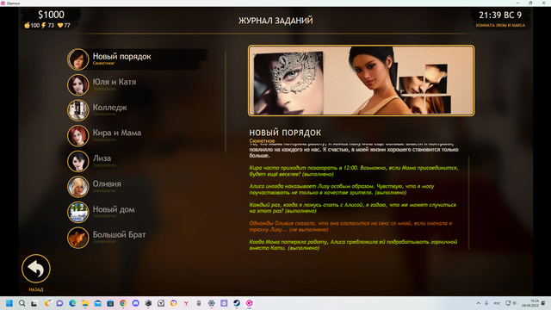
Task: Click the 21:39 ВС 9 clock display
Action: coord(500,15)
